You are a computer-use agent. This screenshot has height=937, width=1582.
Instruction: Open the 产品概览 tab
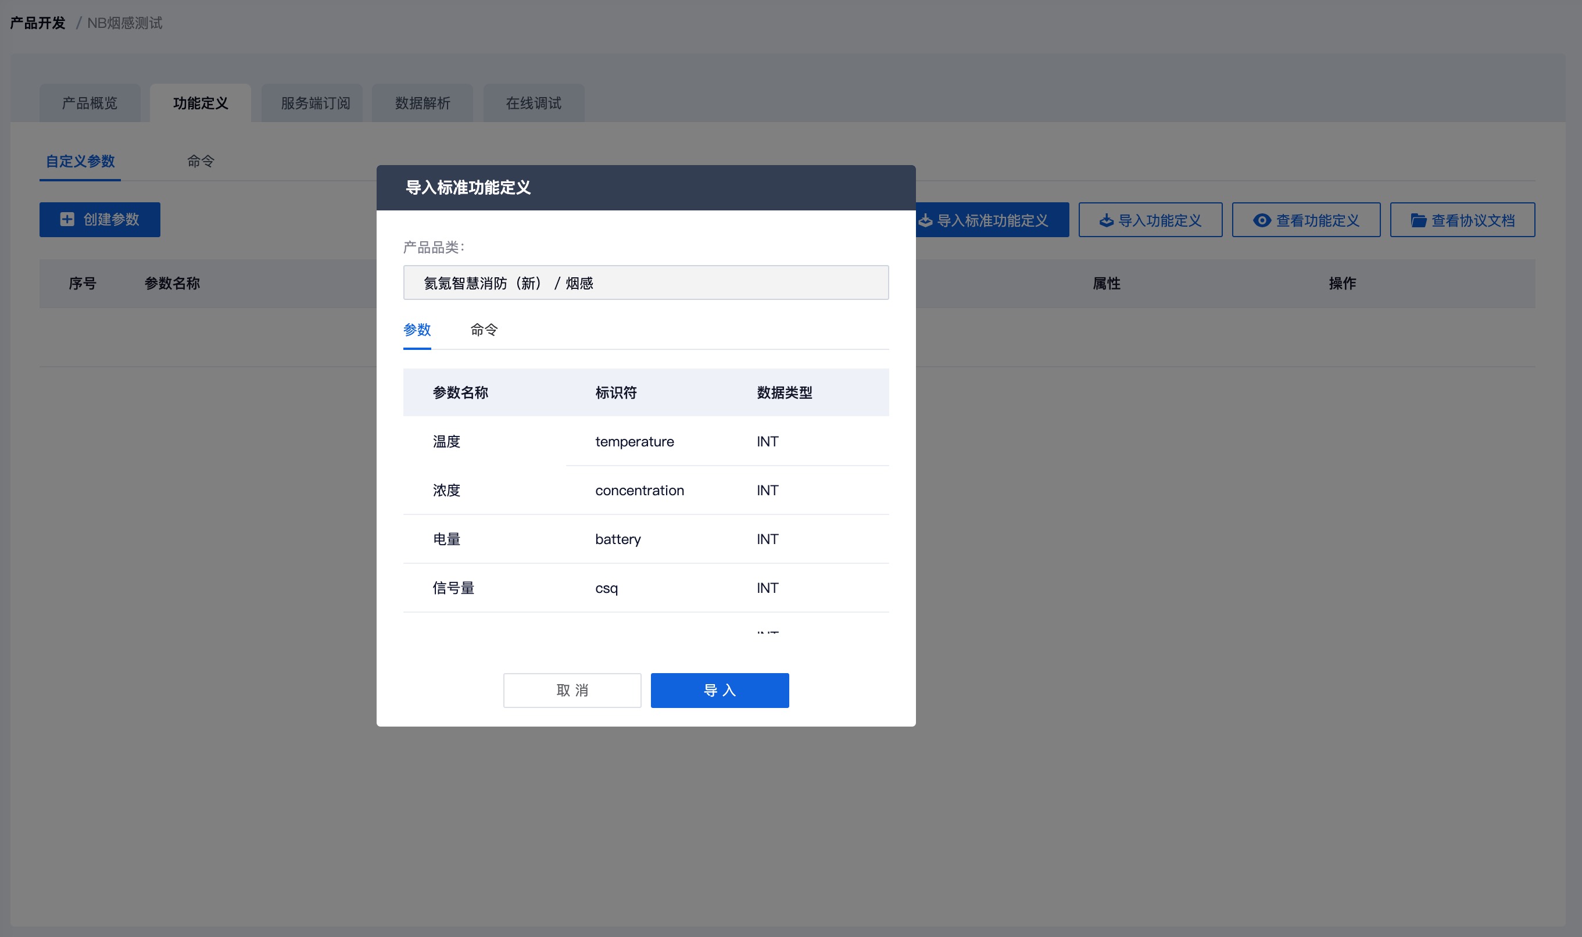pos(90,103)
